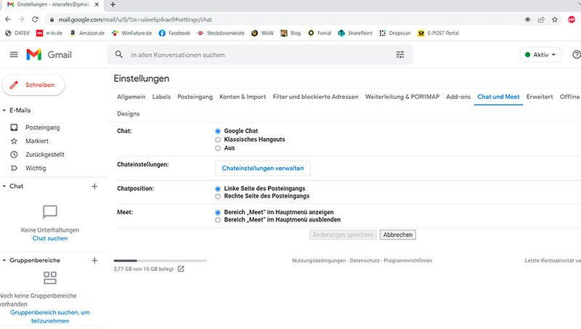
Task: Select Bereich Meet im Hauptmenü anzeigen
Action: coord(218,213)
